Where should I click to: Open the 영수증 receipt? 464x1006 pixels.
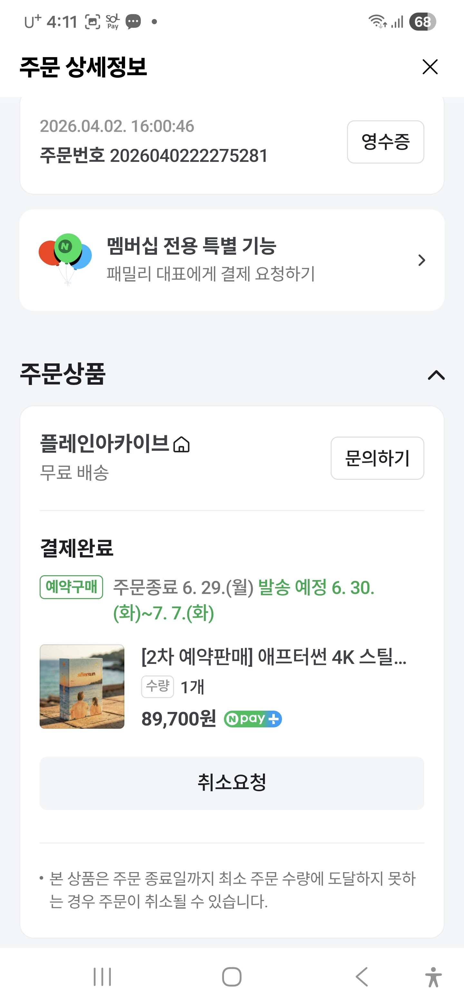click(x=385, y=142)
